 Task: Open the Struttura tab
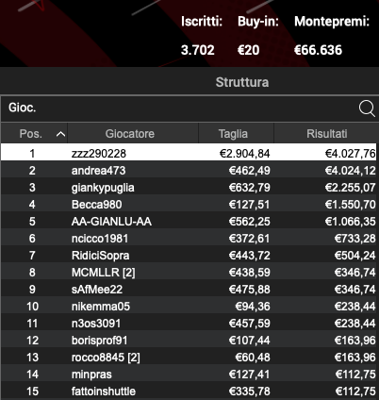tap(242, 82)
